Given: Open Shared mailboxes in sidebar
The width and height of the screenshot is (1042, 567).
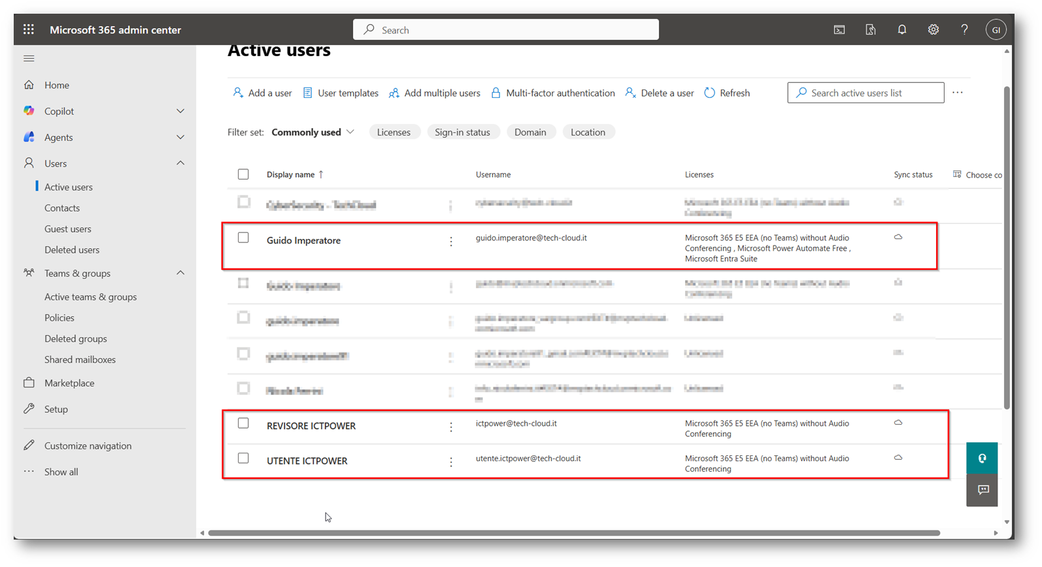Looking at the screenshot, I should [80, 359].
